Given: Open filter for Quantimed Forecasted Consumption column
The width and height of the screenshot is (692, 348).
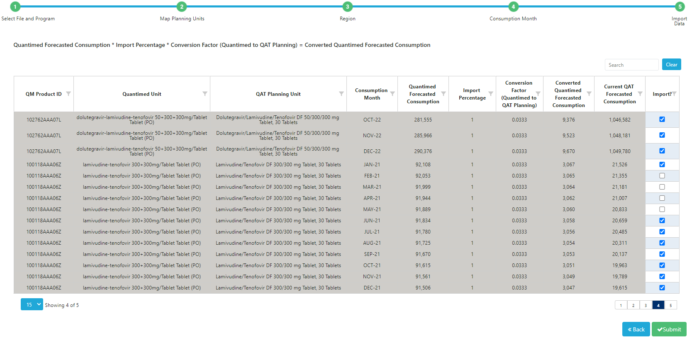Looking at the screenshot, I should click(x=443, y=94).
